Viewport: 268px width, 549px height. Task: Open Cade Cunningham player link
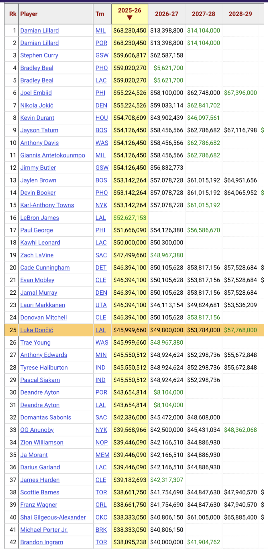click(45, 268)
